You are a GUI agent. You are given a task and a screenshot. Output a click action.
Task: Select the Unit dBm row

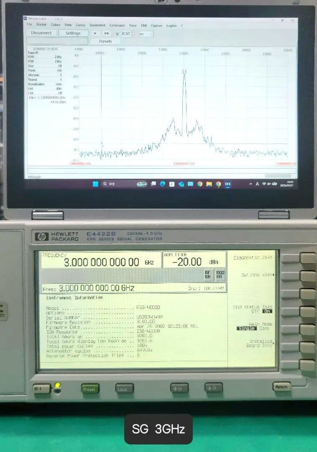[x=45, y=89]
